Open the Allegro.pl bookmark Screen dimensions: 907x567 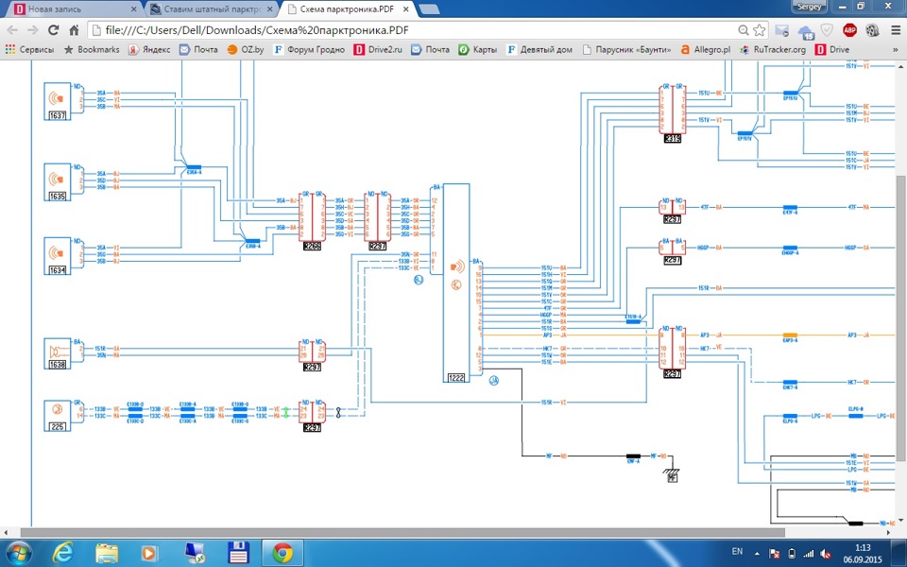[705, 50]
